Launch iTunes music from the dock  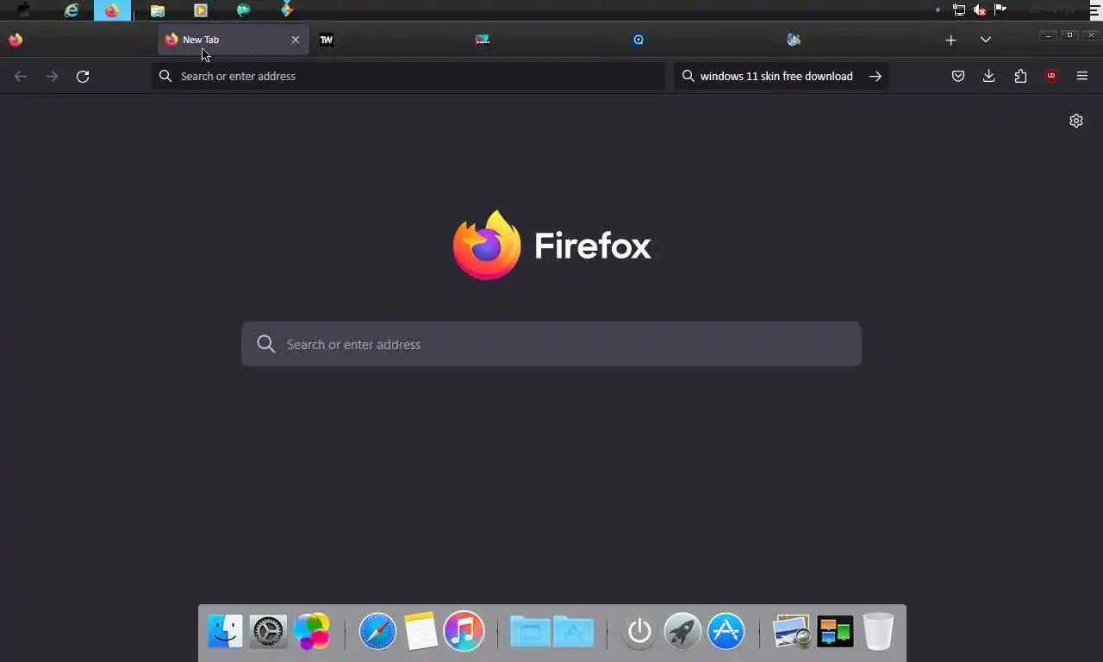coord(464,632)
